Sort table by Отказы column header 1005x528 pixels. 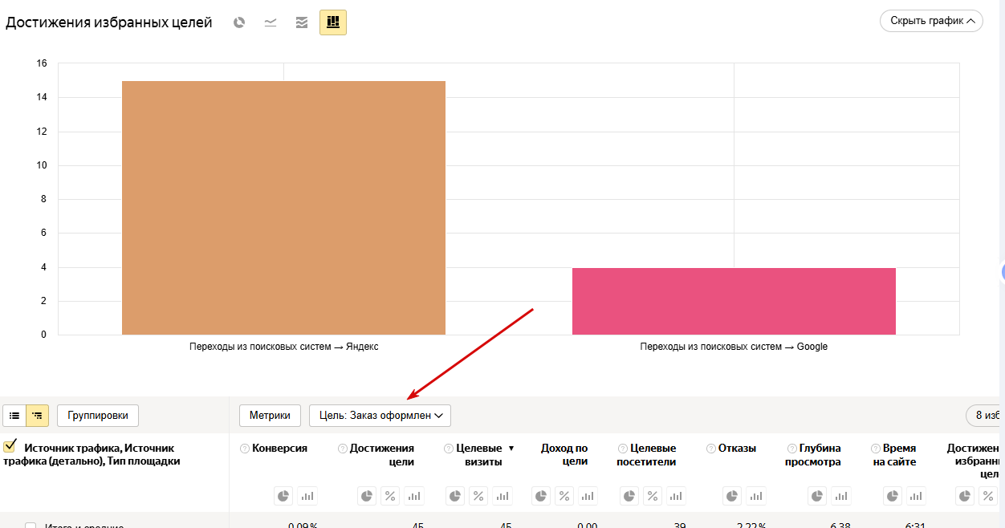737,449
